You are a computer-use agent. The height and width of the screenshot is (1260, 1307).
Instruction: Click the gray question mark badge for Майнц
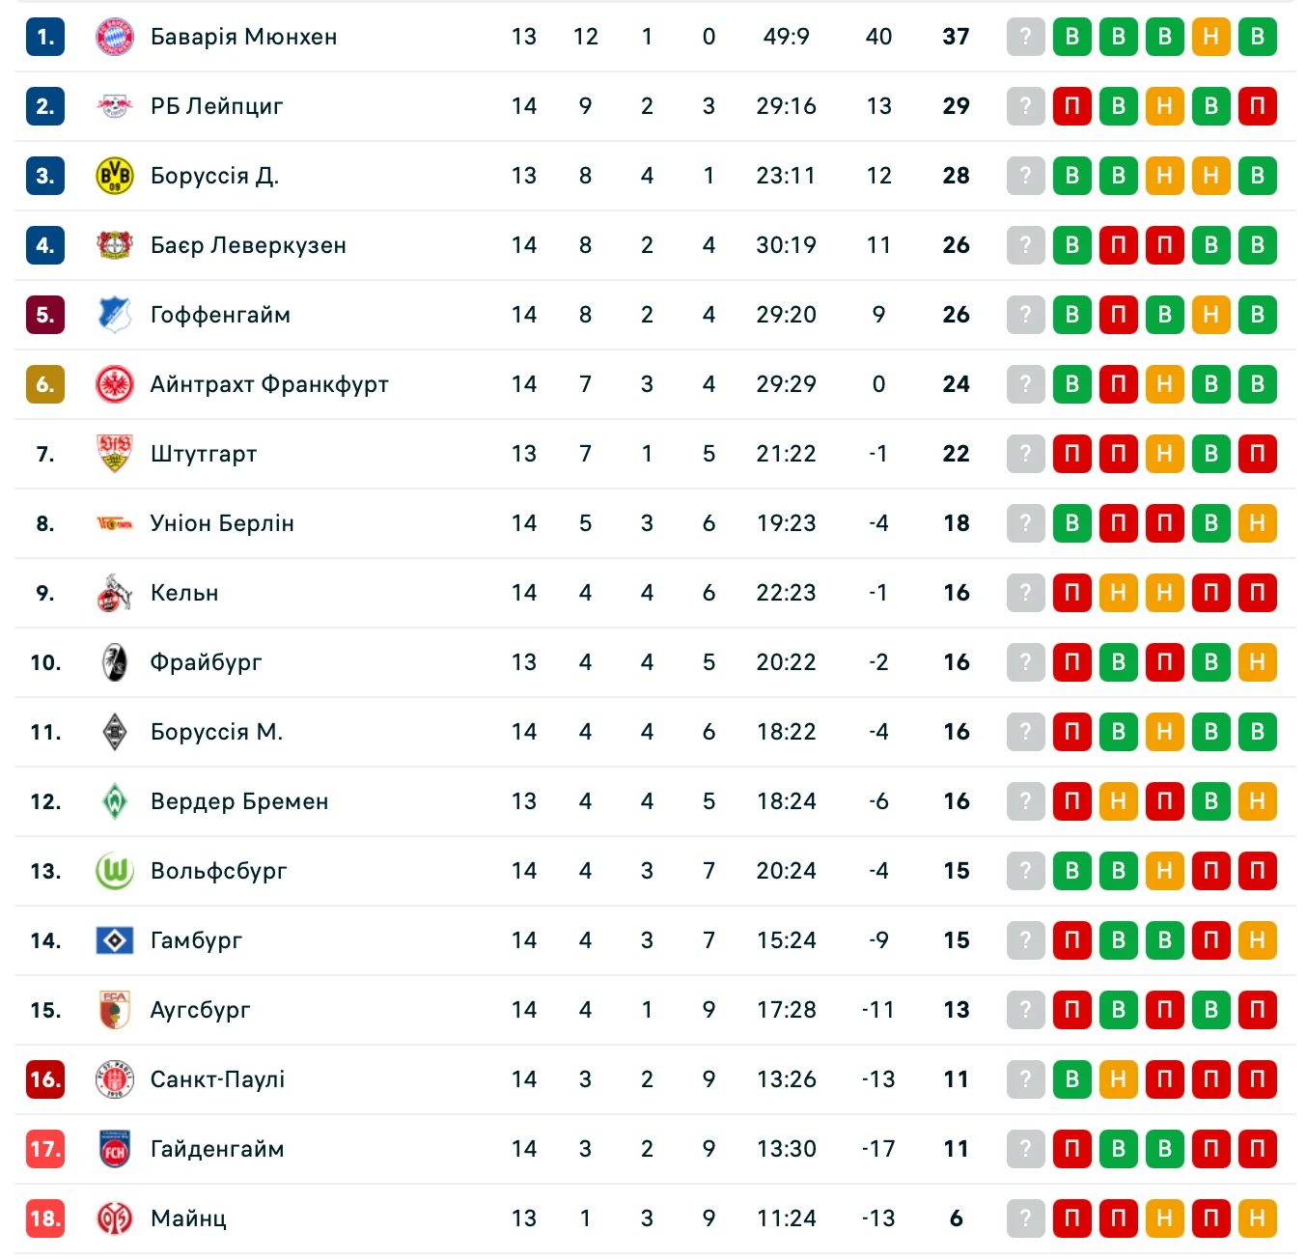click(x=1025, y=1218)
